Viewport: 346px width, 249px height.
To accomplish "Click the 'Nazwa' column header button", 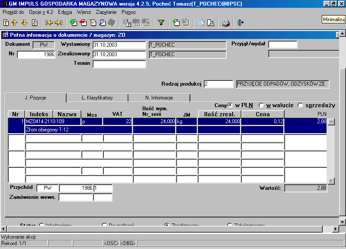I will click(x=67, y=114).
